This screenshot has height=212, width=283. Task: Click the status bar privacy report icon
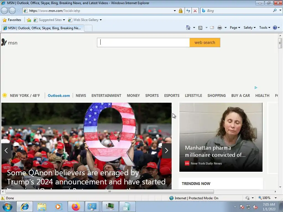click(247, 198)
